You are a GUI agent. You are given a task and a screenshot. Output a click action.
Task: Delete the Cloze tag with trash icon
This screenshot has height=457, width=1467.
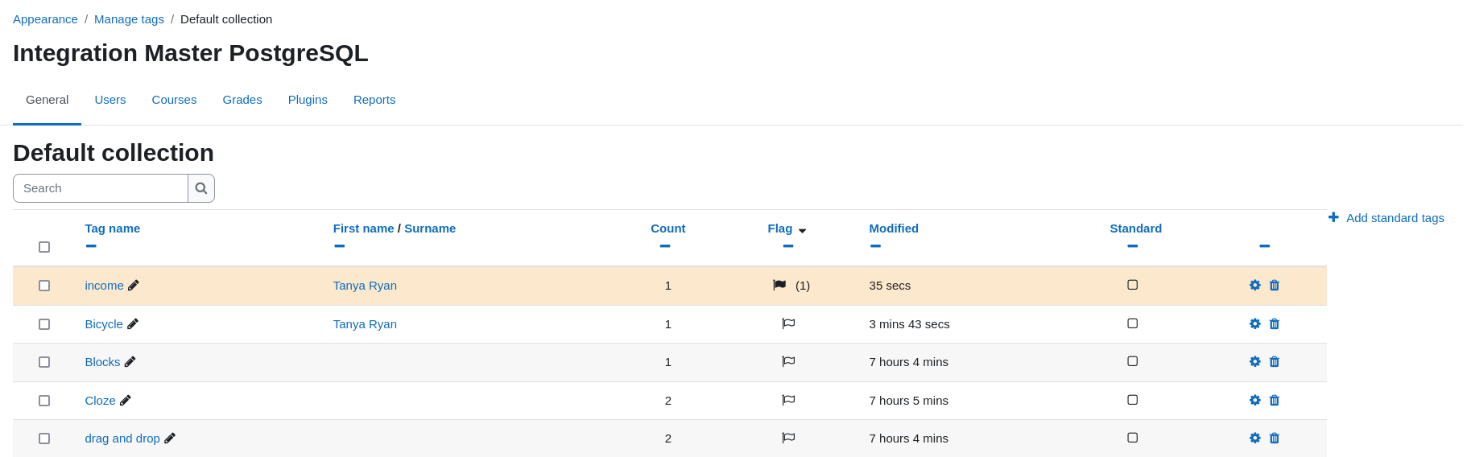point(1275,400)
